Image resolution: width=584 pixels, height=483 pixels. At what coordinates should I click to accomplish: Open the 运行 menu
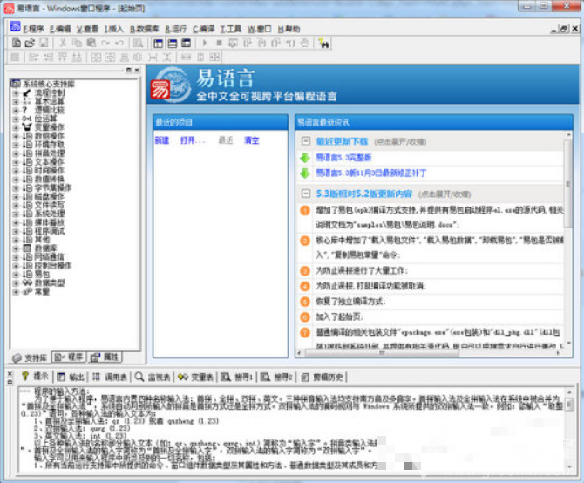tap(175, 29)
